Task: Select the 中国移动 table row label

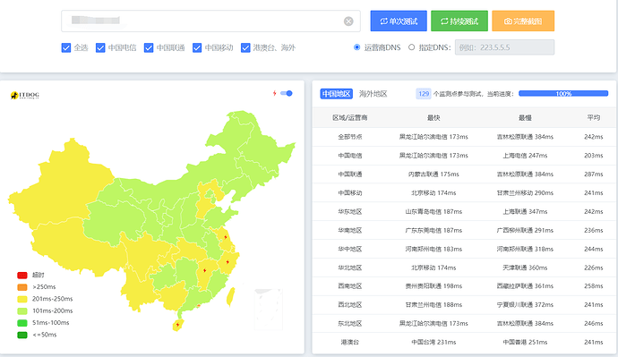Action: [350, 193]
